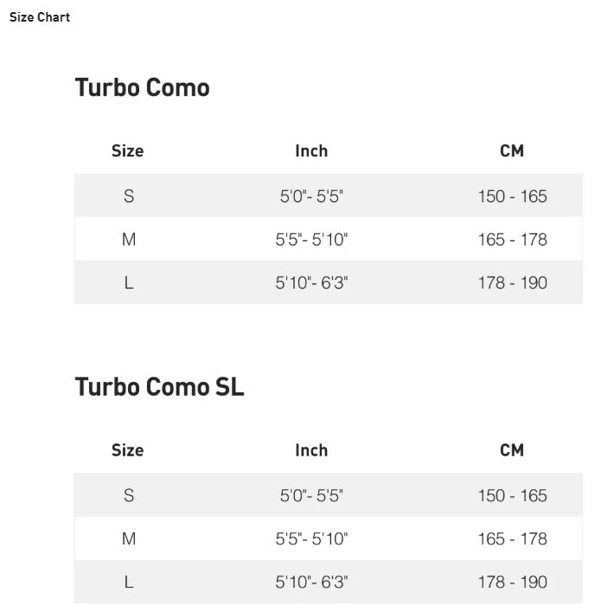Screen dimensions: 614x611
Task: Click the "Turbo Como SL" heading
Action: 159,386
